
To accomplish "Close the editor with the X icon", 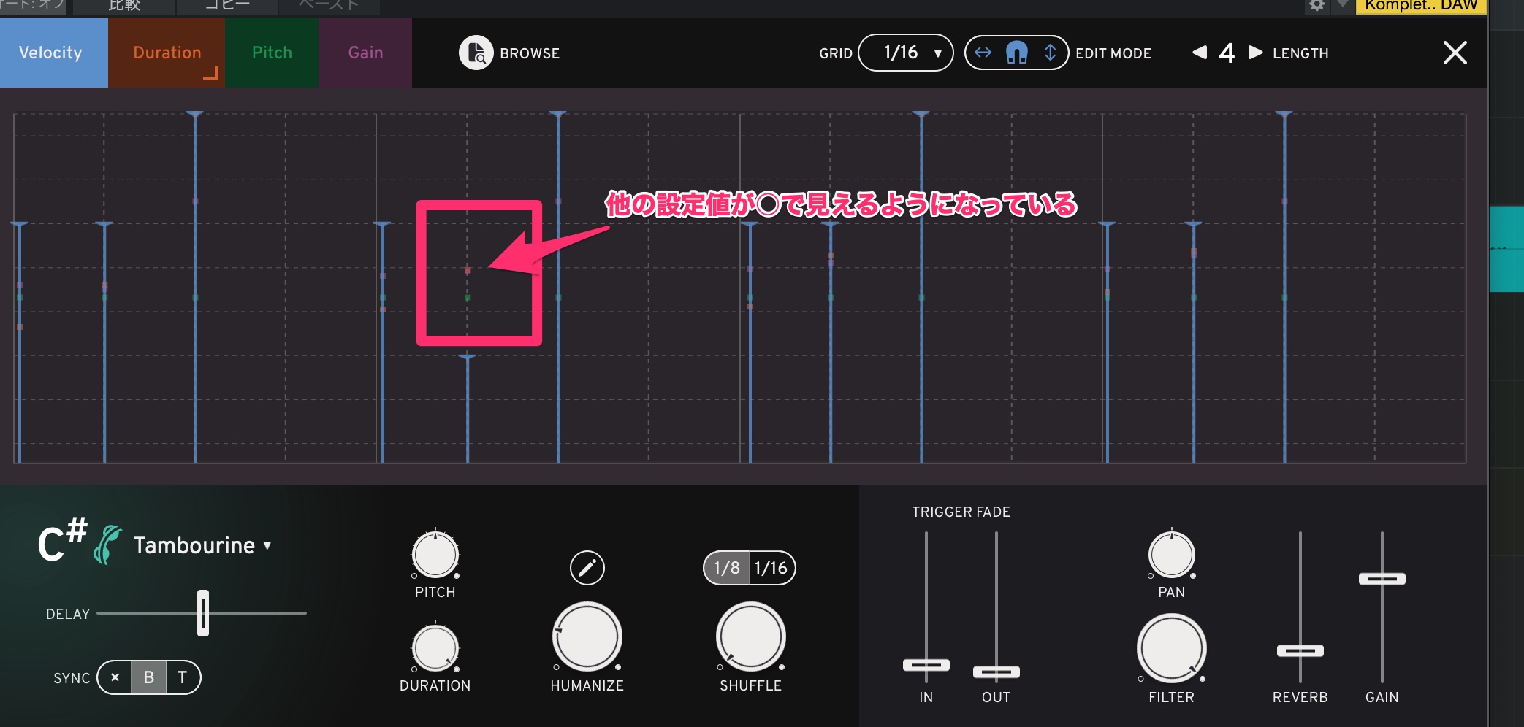I will point(1455,53).
